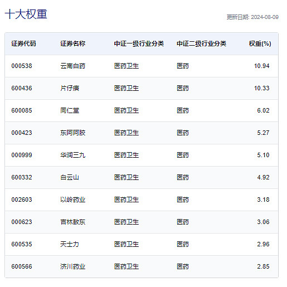Select the 东阿阿胶 security name
Screen dimensions: 287x287
click(72, 133)
